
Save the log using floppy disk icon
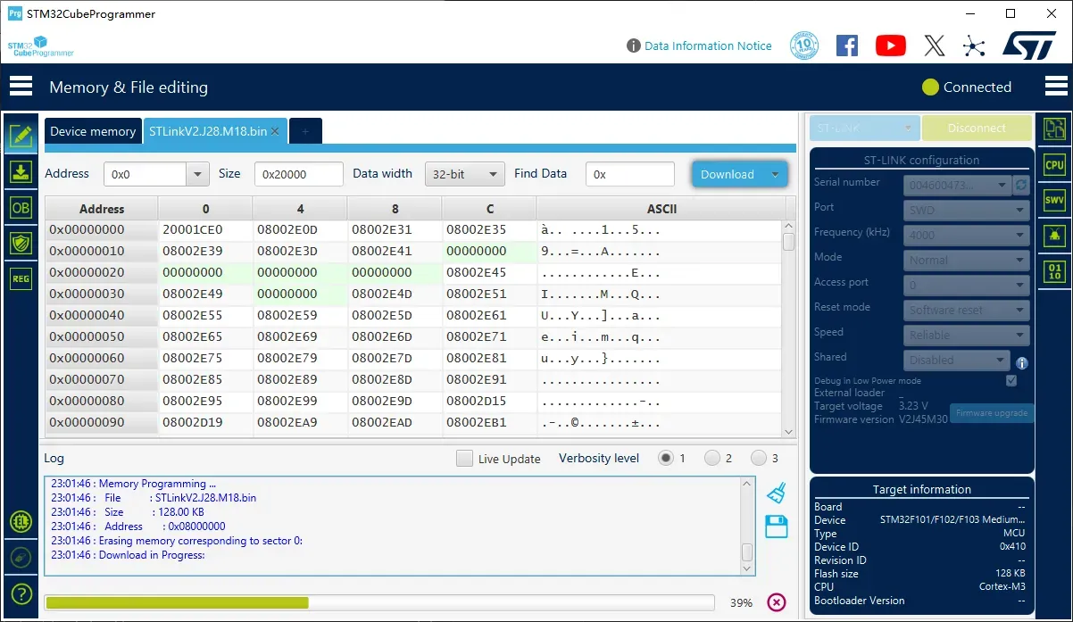(x=776, y=527)
